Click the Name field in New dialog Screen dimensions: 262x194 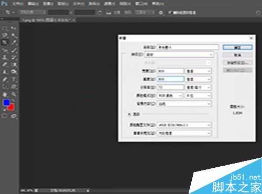[188, 47]
